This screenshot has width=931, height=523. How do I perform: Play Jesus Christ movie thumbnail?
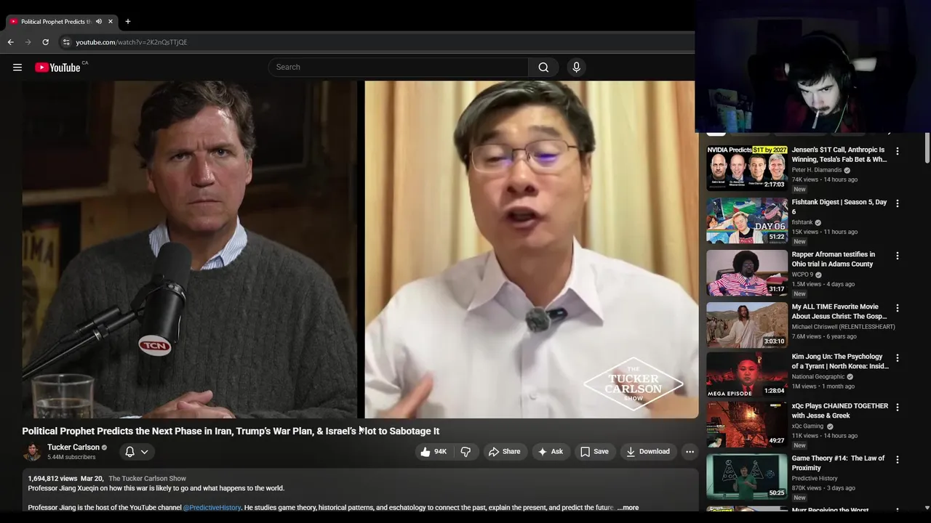[747, 325]
